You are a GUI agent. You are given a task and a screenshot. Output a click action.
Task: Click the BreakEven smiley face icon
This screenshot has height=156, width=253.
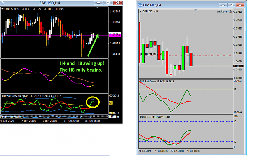pos(230,11)
